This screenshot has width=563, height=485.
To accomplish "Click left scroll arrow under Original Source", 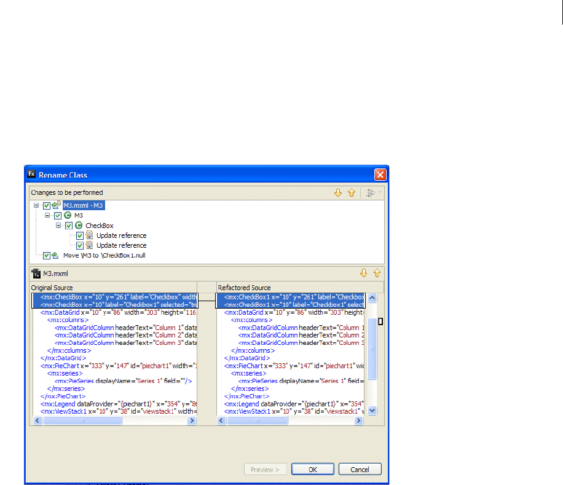I will click(x=37, y=420).
